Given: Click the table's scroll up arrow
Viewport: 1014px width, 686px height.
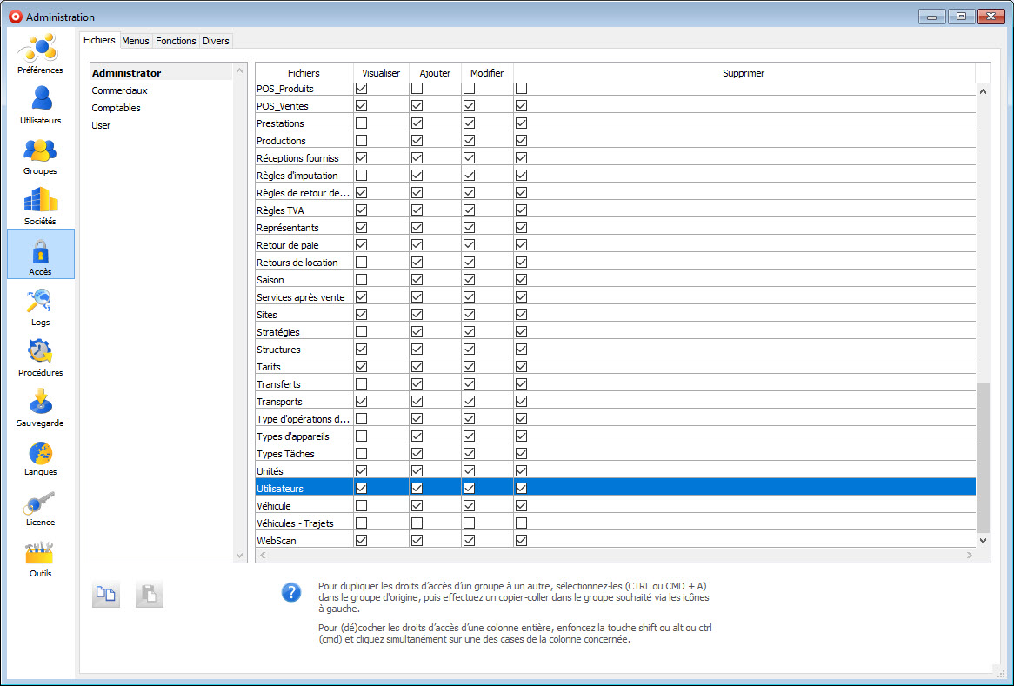Looking at the screenshot, I should tap(984, 90).
